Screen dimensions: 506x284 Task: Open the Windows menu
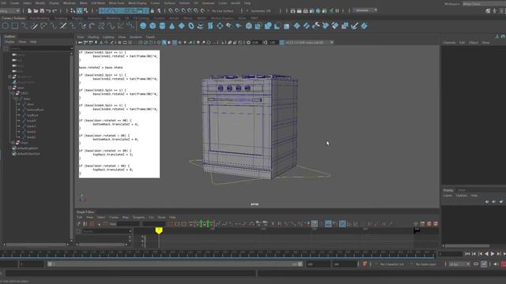[69, 3]
